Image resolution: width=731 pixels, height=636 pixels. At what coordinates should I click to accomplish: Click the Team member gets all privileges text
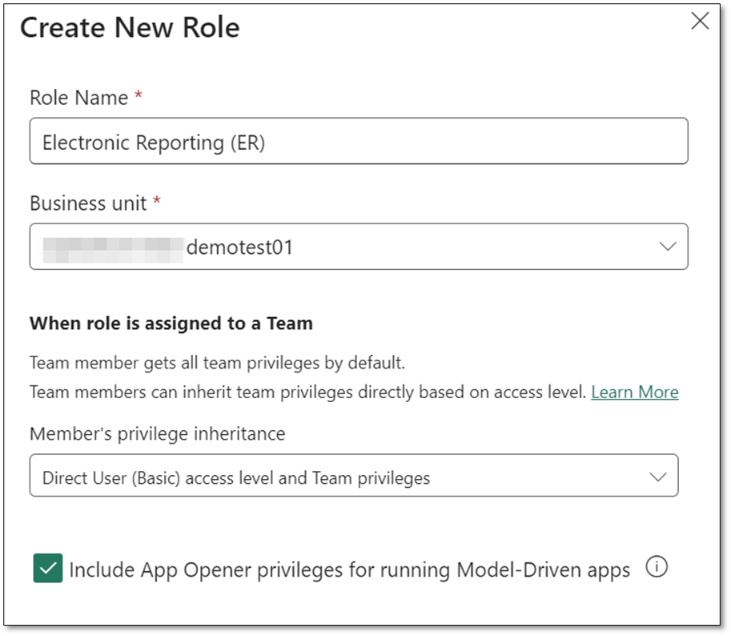point(217,363)
